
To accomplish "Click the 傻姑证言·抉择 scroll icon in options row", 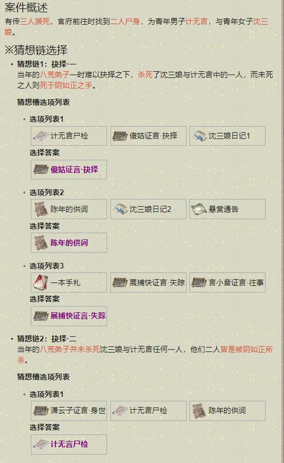I will pos(119,136).
